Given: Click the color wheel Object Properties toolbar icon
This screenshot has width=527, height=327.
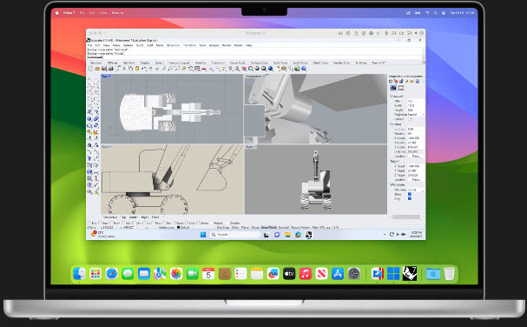Looking at the screenshot, I should [x=250, y=69].
